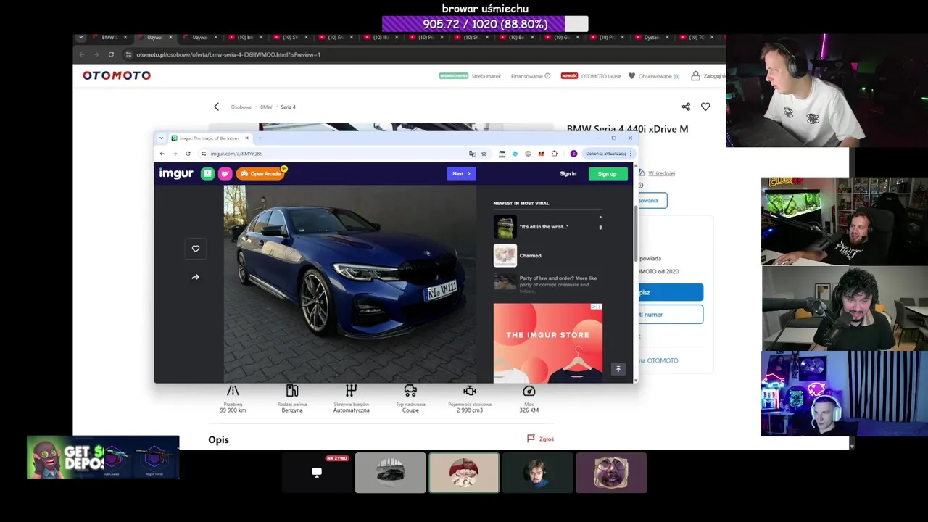Select the NA ŻYWO screen share tile
Screen dimensions: 928x522
tap(317, 473)
